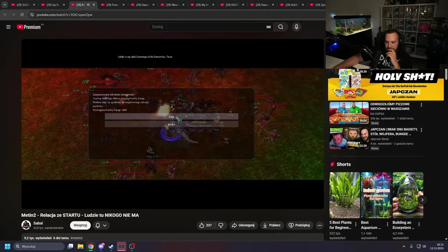
Task: Open File Explorer from taskbar
Action: point(80,246)
